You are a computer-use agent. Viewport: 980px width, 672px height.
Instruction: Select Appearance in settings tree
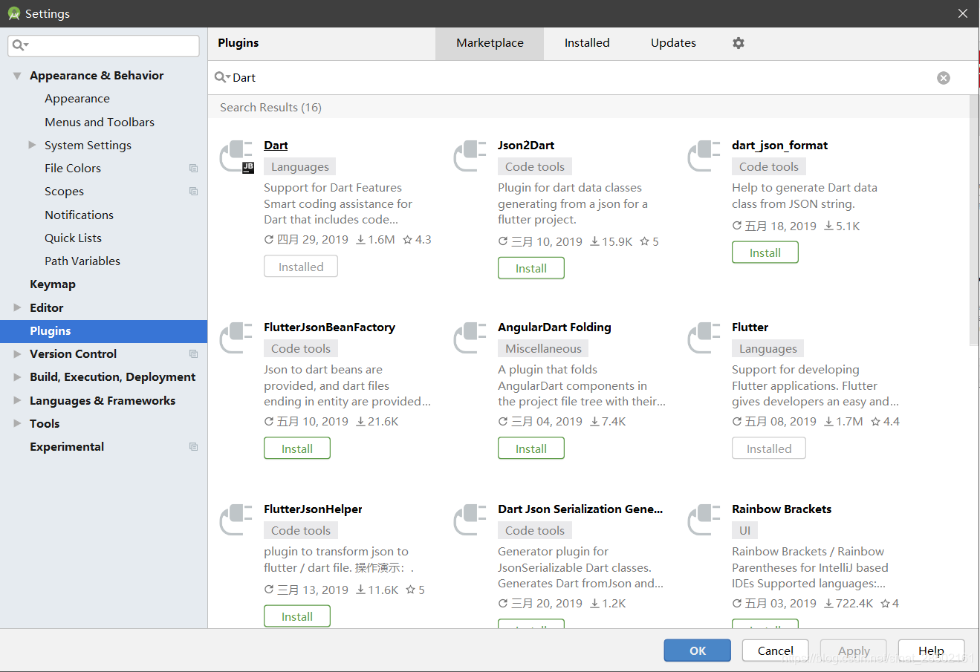coord(77,99)
